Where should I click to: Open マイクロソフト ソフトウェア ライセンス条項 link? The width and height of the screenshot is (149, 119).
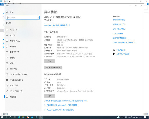[59, 110]
